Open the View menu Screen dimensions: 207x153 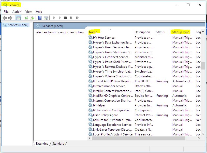point(28,12)
